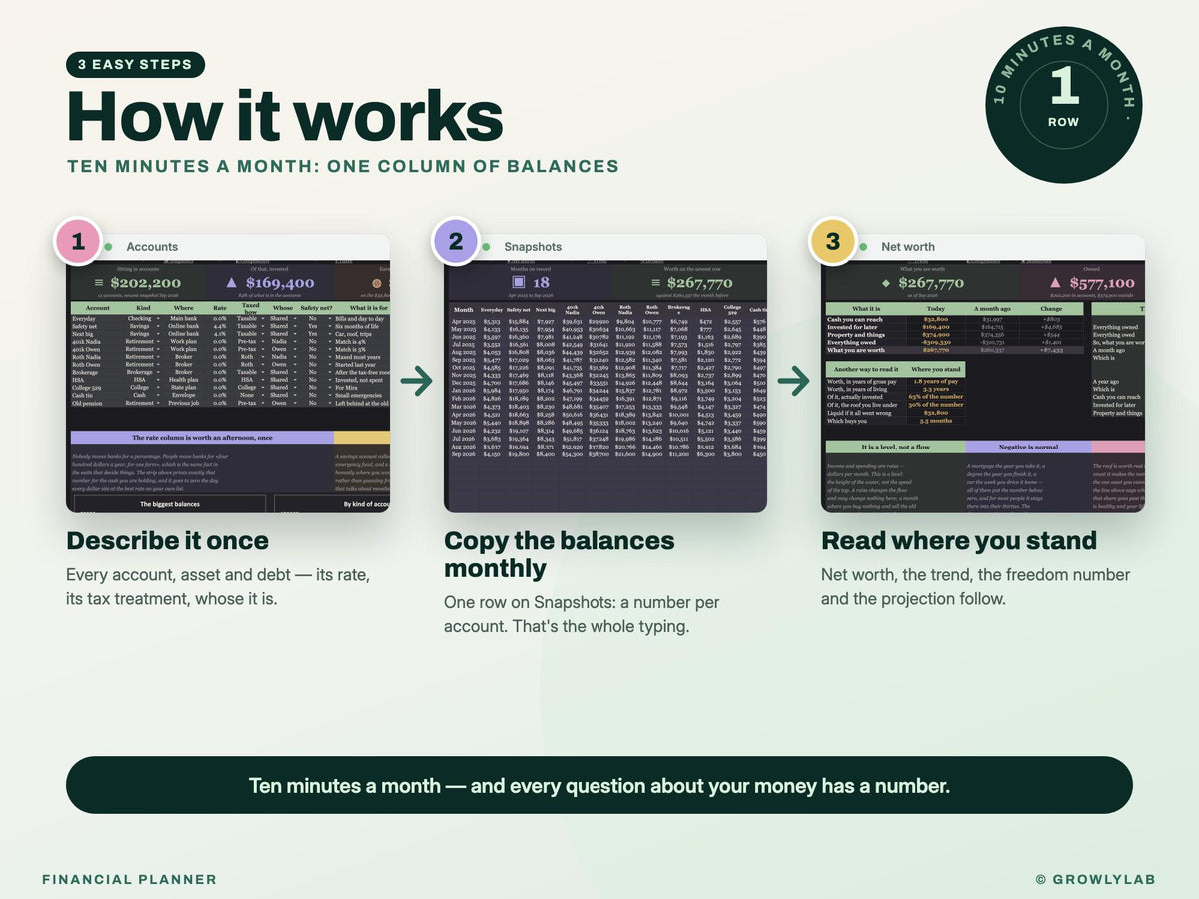Click the 'Ten minutes a month' bottom banner
This screenshot has height=899, width=1199.
(x=599, y=785)
